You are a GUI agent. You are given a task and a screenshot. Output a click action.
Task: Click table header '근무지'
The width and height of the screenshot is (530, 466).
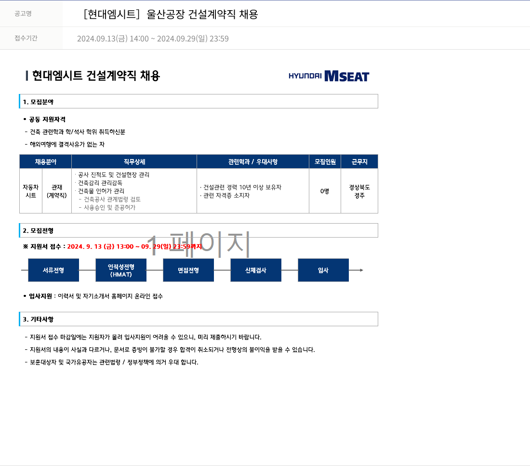pos(359,161)
